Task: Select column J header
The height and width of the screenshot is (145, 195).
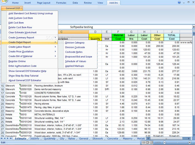Action: 172,32
